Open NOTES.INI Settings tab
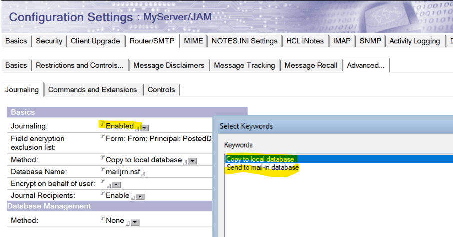453x237 pixels. [x=244, y=41]
